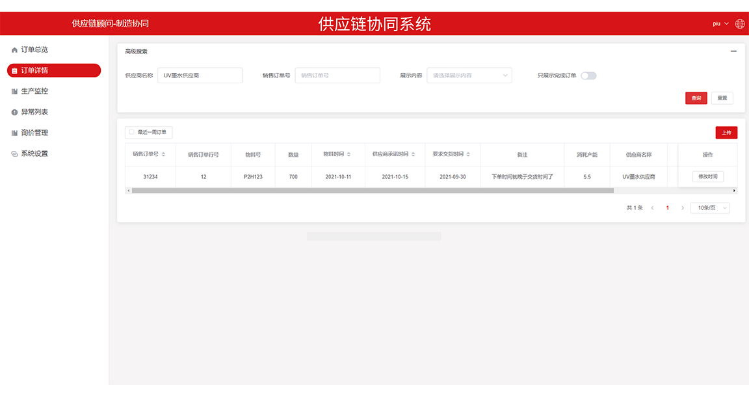Sort by 物料时间 column arrows

coord(348,155)
